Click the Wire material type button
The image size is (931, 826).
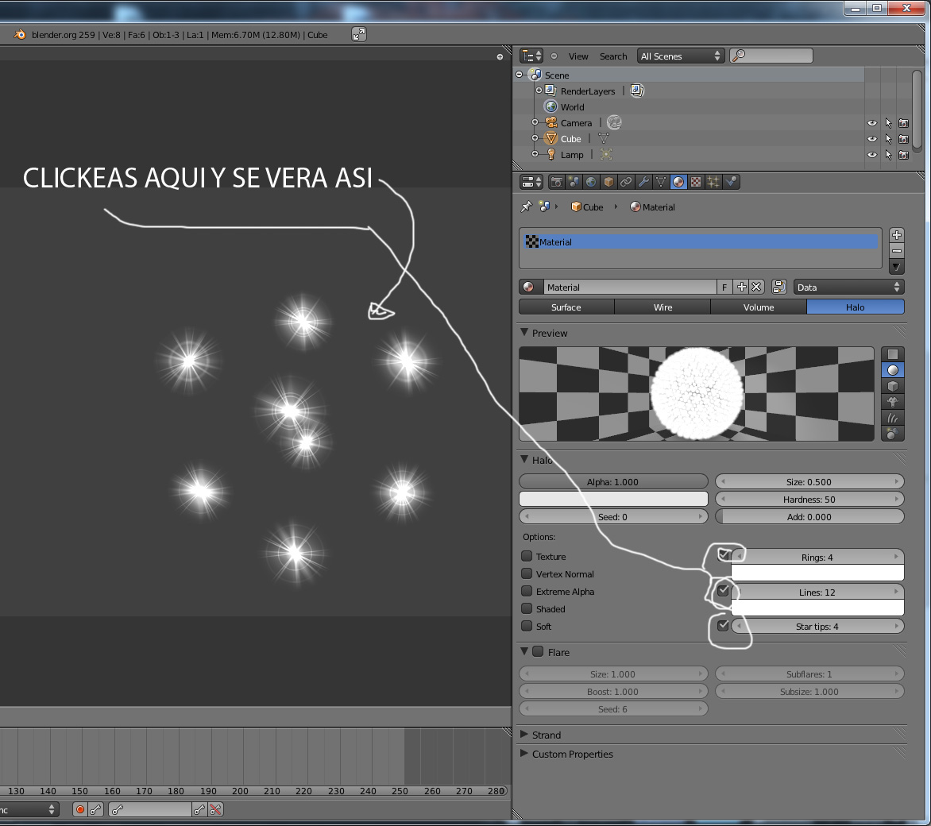663,307
